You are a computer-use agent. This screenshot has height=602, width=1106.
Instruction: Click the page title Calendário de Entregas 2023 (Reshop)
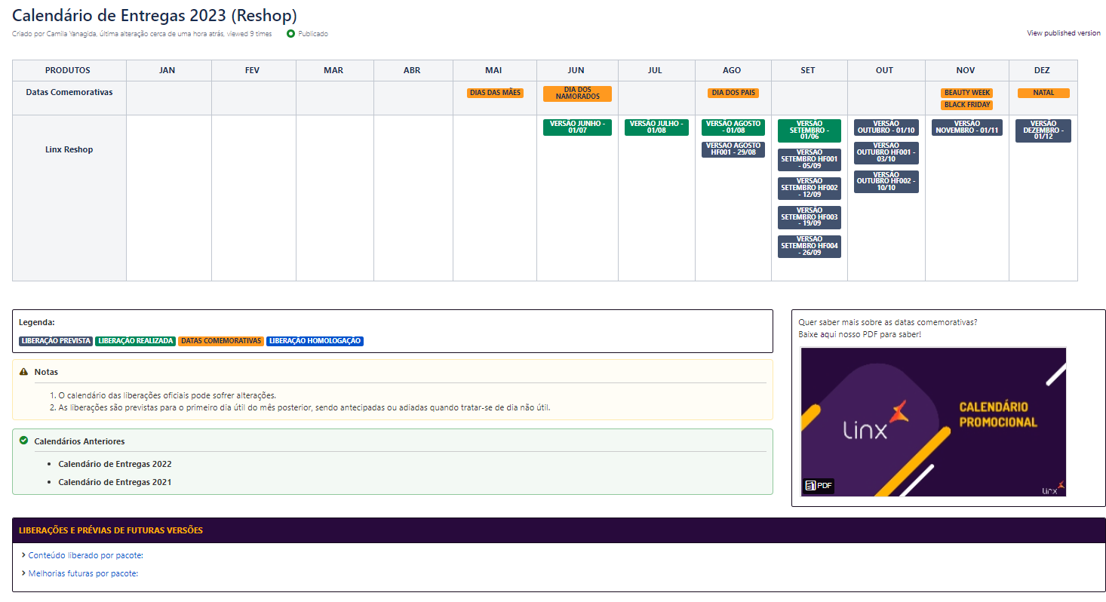click(155, 15)
